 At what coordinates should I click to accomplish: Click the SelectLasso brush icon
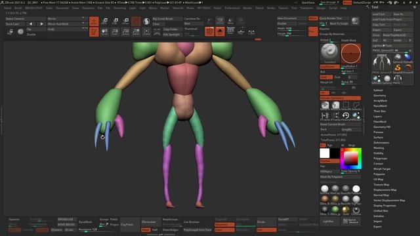(x=356, y=106)
